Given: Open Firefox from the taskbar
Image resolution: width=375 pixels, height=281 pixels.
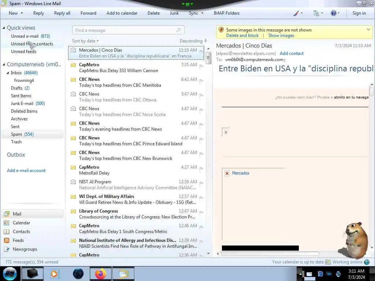Looking at the screenshot, I should pos(101,274).
